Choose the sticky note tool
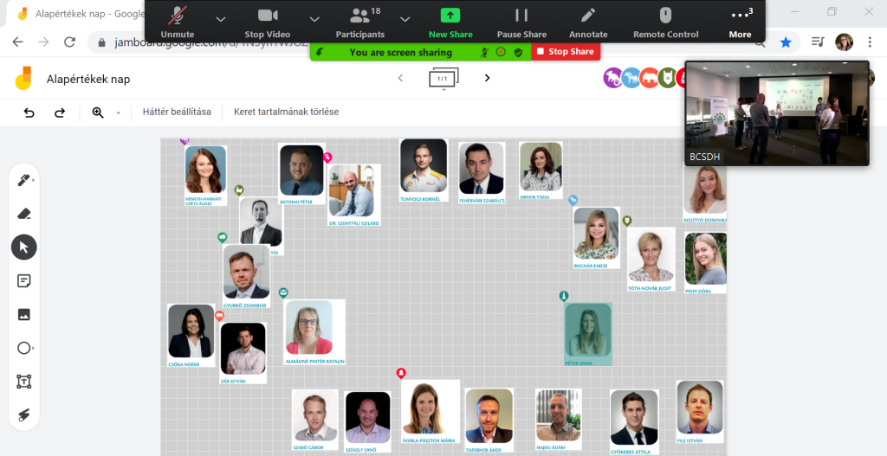 (23, 281)
